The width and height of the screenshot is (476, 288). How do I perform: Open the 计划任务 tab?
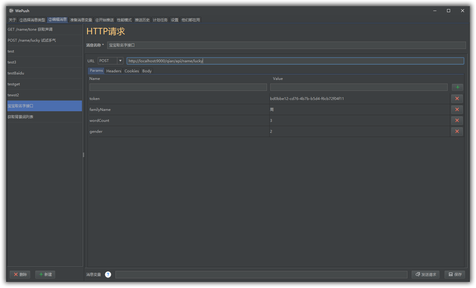pyautogui.click(x=160, y=20)
